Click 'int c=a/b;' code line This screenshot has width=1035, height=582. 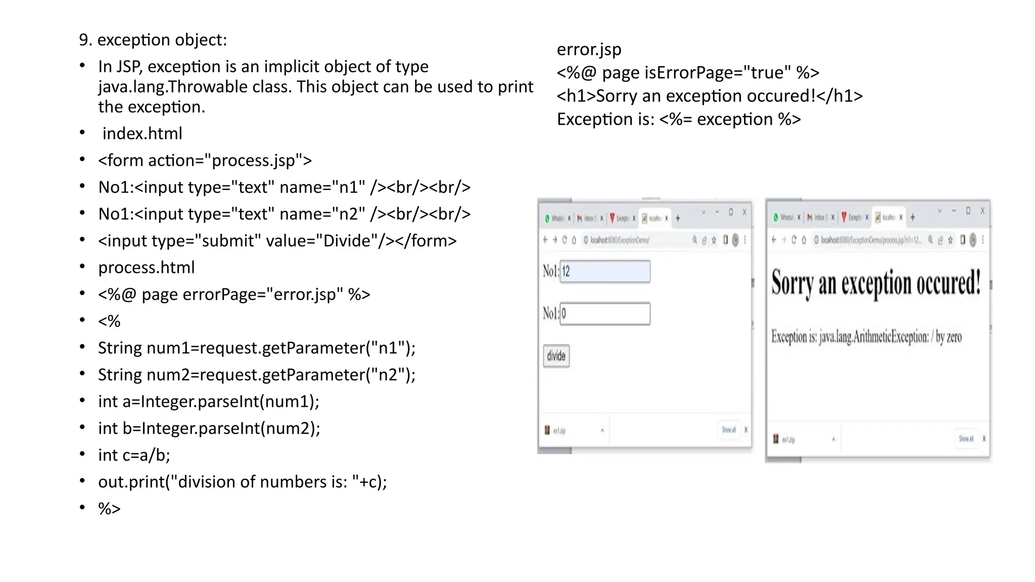(134, 456)
